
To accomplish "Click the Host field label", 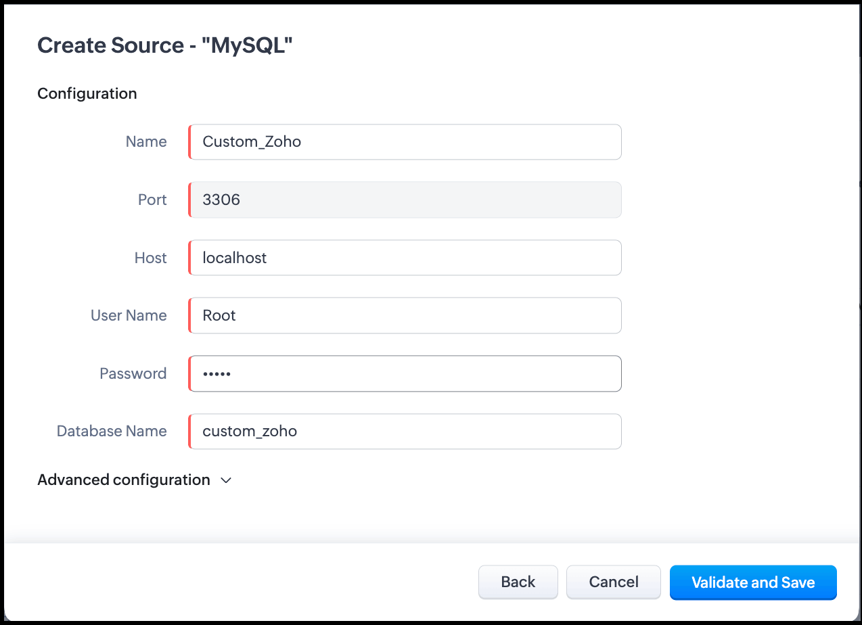I will coord(150,258).
